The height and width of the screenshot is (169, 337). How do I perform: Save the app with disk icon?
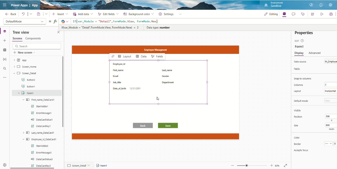click(331, 14)
